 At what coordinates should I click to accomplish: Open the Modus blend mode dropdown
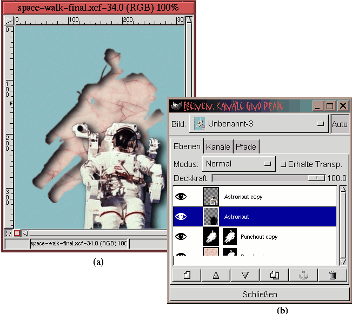pyautogui.click(x=239, y=164)
